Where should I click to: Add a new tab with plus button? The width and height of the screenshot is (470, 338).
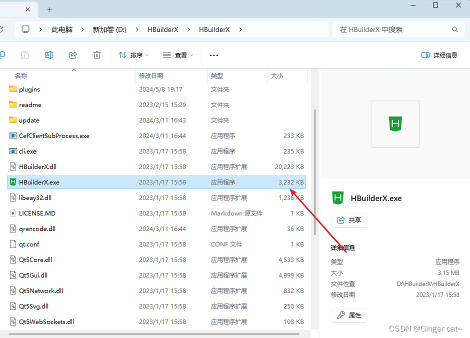pyautogui.click(x=50, y=10)
